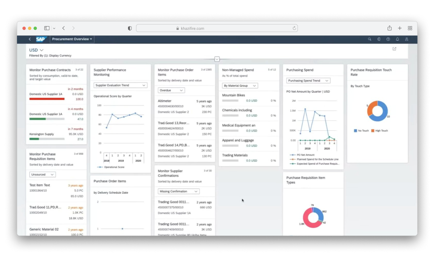Show Safari sidebar
Screen dimensions: 434x257
pos(47,28)
